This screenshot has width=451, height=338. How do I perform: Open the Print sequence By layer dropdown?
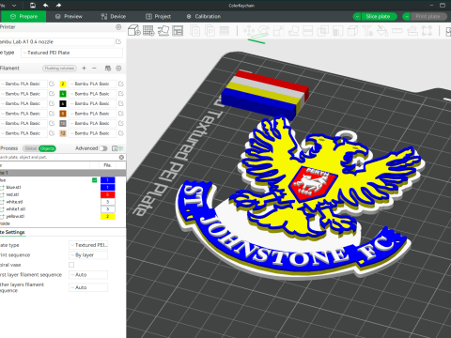(x=88, y=255)
